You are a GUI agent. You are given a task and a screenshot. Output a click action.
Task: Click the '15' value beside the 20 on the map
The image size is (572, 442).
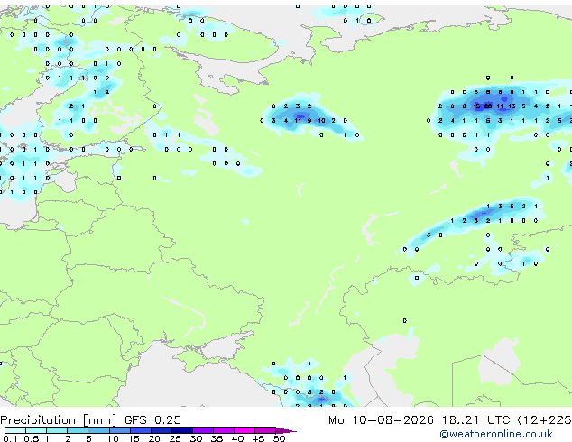click(476, 106)
